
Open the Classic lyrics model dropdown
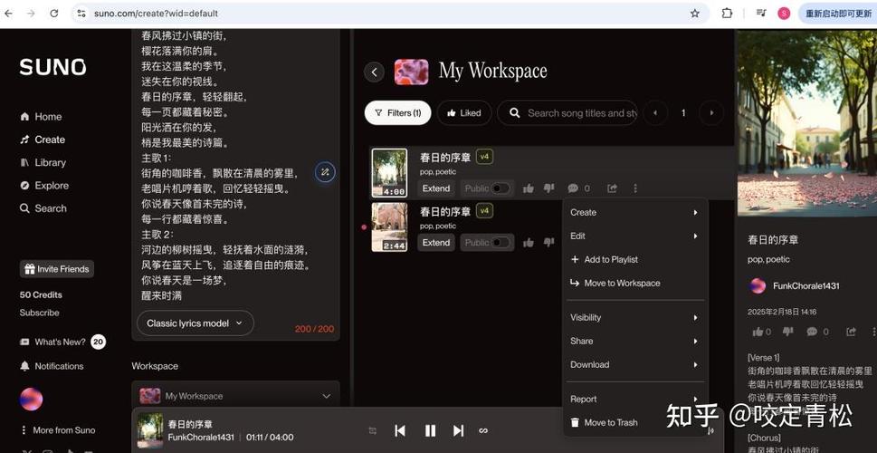point(195,323)
